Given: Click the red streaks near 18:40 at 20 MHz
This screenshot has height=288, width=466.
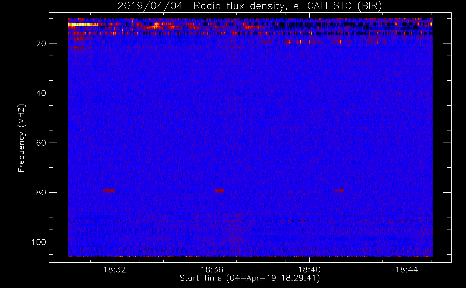Looking at the screenshot, I should (x=310, y=42).
